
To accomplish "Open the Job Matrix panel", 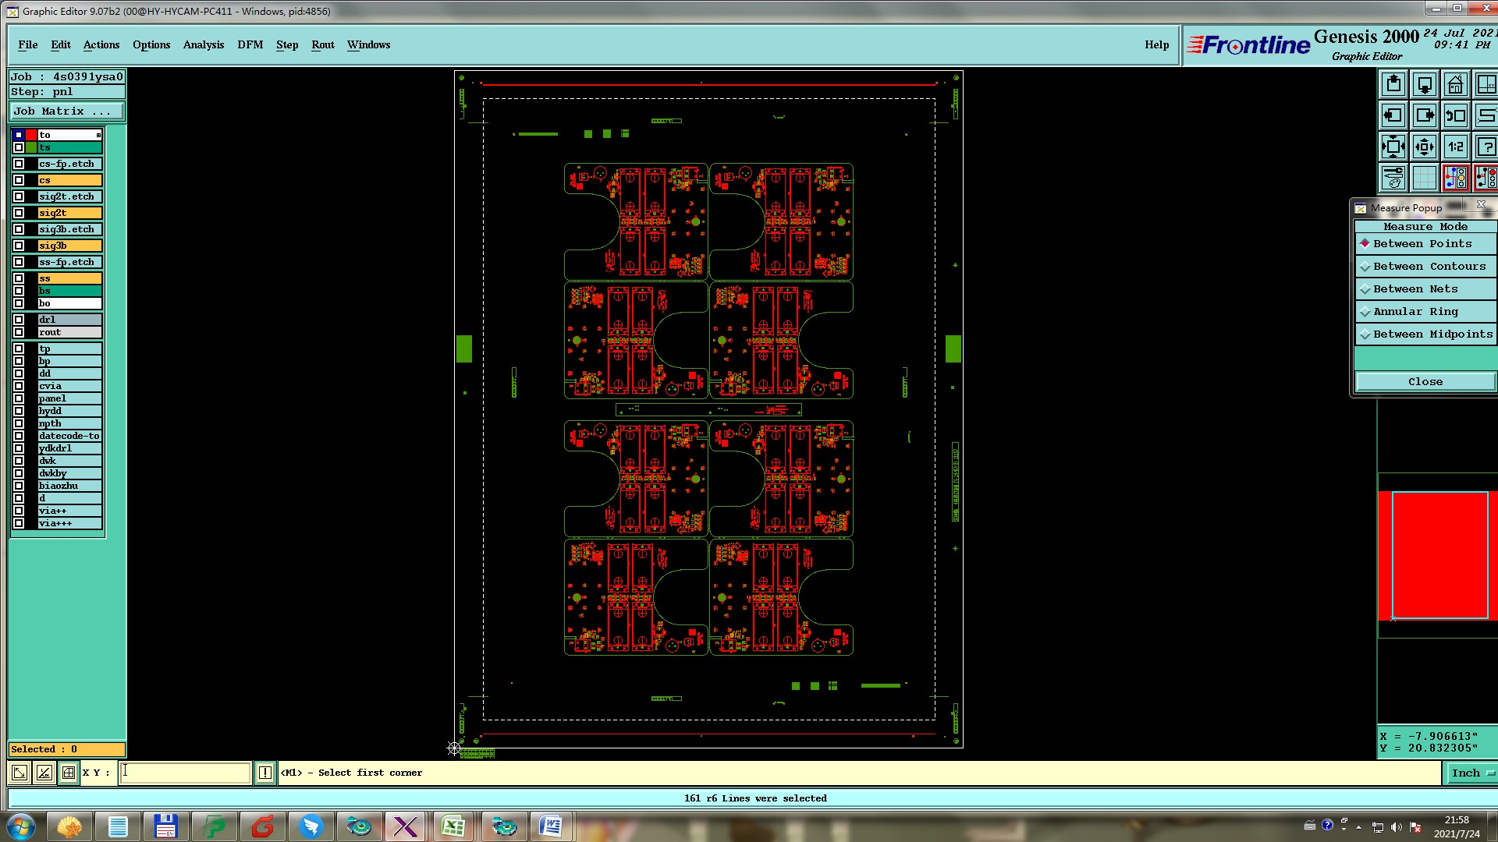I will [x=66, y=111].
